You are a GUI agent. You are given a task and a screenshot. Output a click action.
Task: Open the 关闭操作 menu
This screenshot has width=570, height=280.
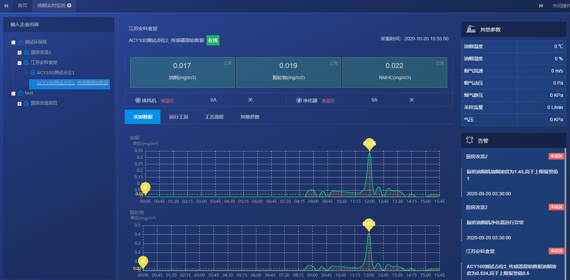[x=561, y=6]
